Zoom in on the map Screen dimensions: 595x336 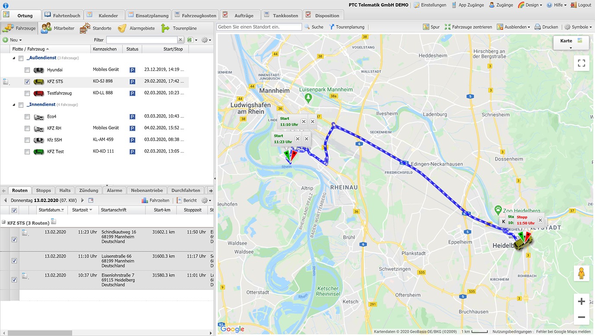pos(581,301)
